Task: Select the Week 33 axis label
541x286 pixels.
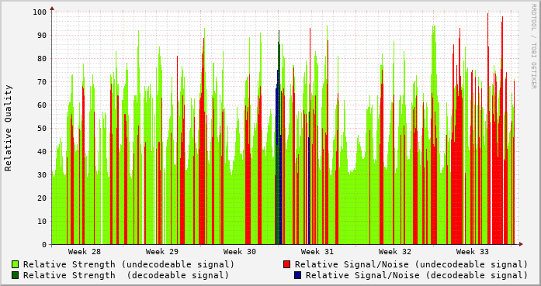Action: point(473,252)
